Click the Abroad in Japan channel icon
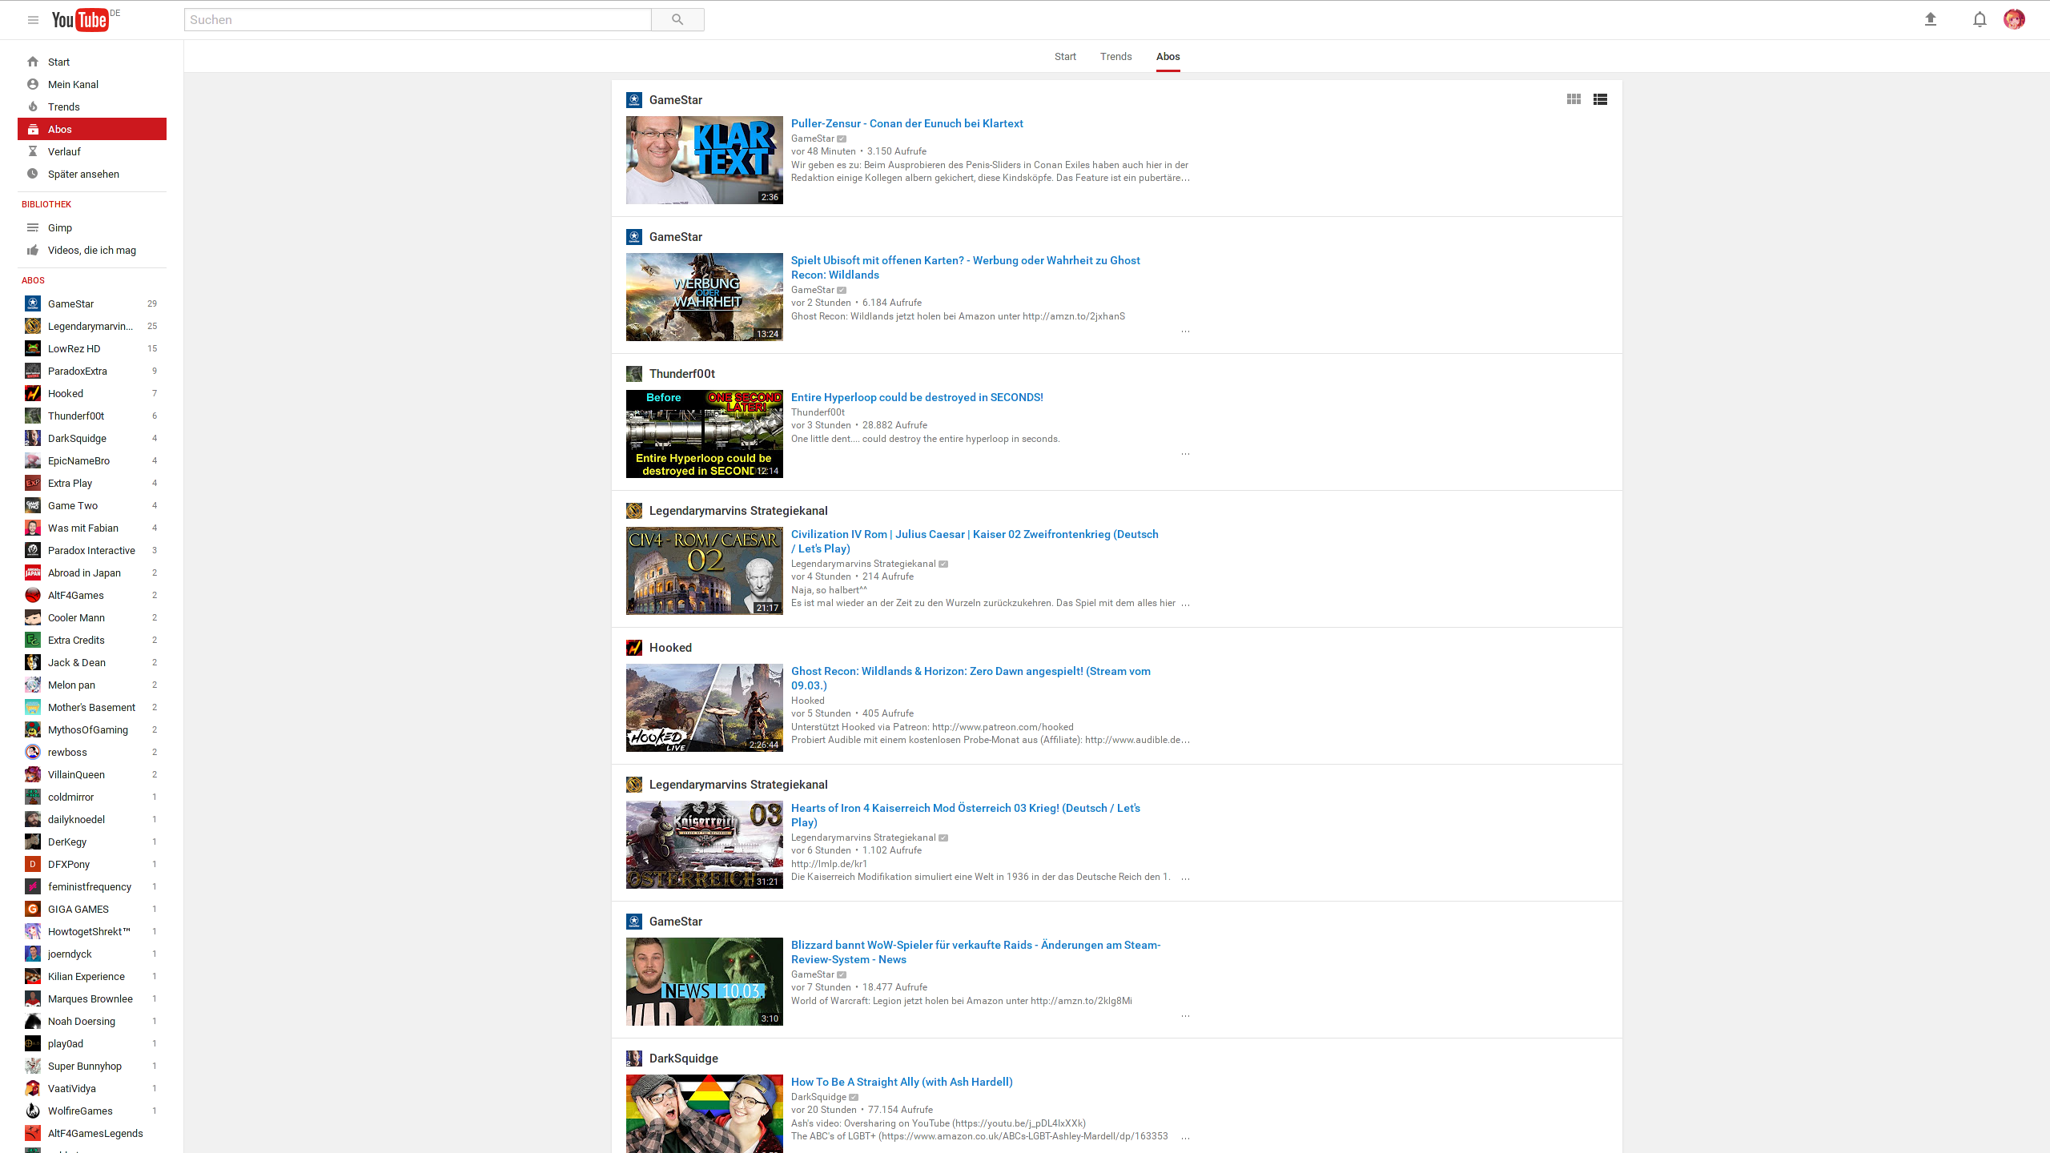This screenshot has width=2050, height=1153. click(x=33, y=572)
